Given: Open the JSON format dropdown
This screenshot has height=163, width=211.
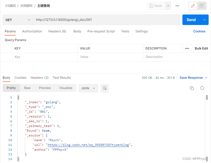Looking at the screenshot, I should tap(88, 88).
